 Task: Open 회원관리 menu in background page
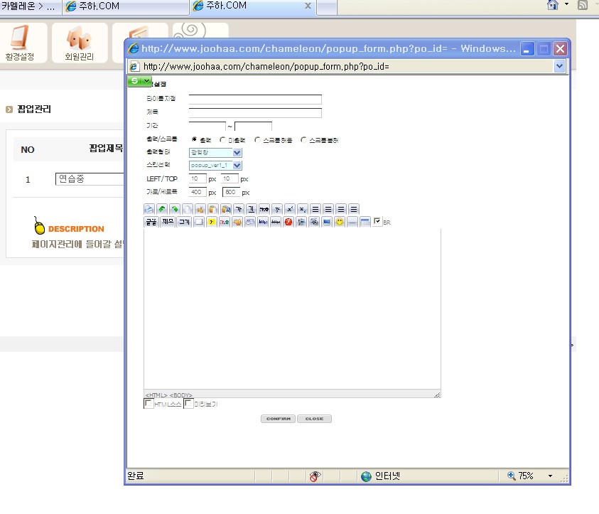click(x=79, y=43)
